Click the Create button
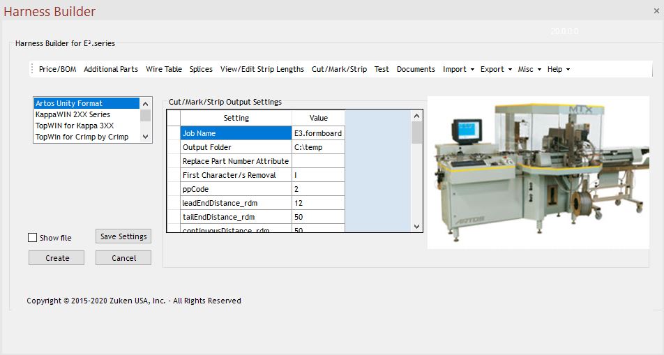Screen dimensions: 664x355 pyautogui.click(x=56, y=258)
